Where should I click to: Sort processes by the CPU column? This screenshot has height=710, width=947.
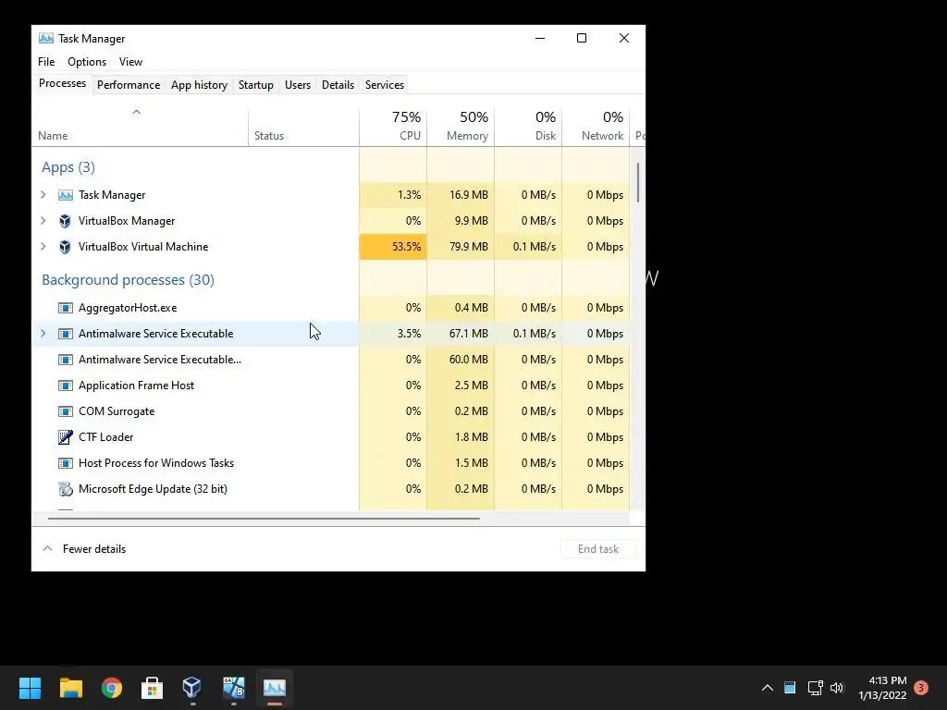[x=393, y=126]
